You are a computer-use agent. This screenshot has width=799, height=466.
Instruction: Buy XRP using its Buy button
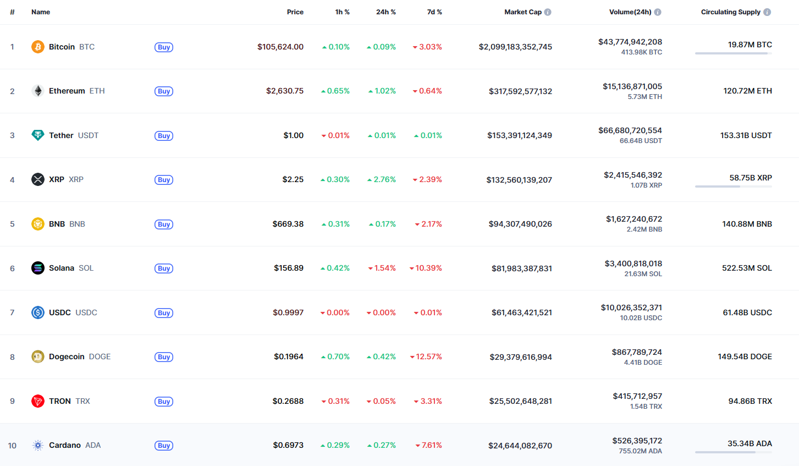(164, 180)
